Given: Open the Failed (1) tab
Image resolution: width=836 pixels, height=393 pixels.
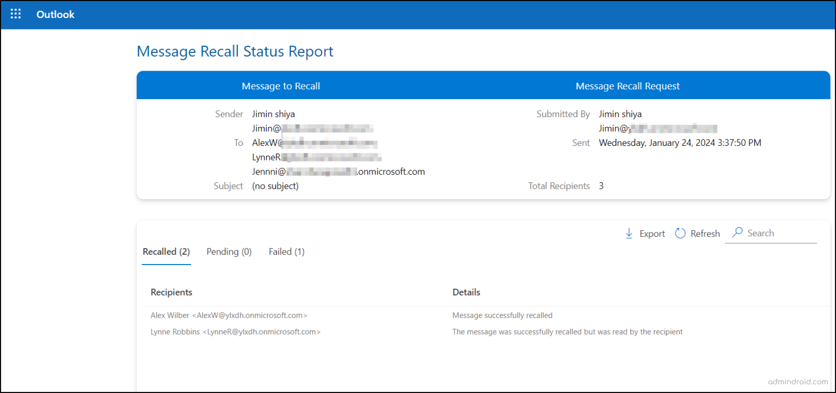Looking at the screenshot, I should [286, 251].
